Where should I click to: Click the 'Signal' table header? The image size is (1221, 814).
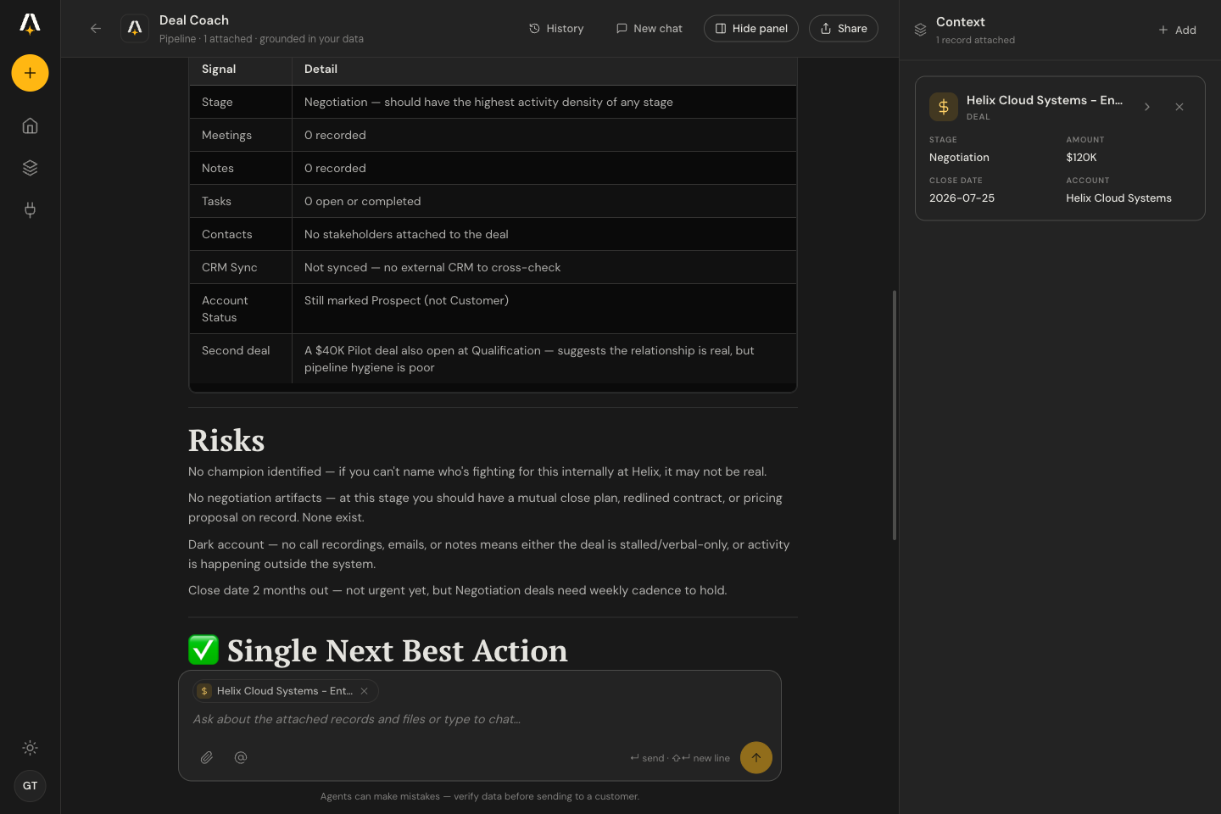tap(219, 70)
